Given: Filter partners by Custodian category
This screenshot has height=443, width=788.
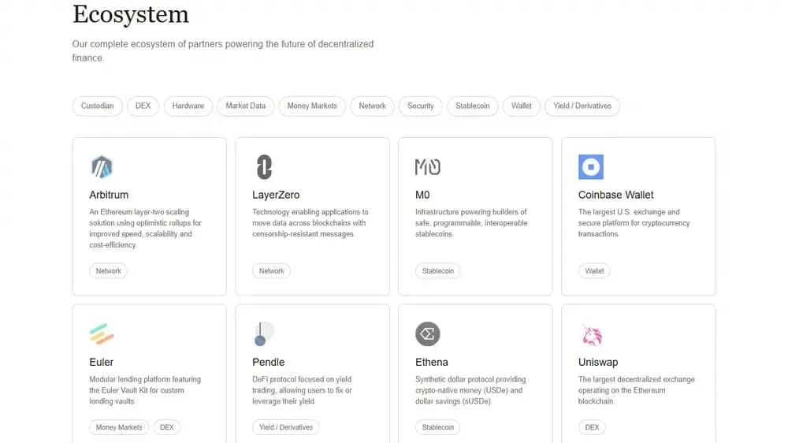Looking at the screenshot, I should [x=98, y=106].
